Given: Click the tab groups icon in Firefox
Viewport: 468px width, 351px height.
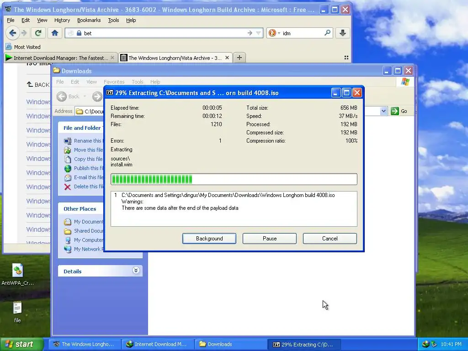Looking at the screenshot, I should tap(346, 58).
